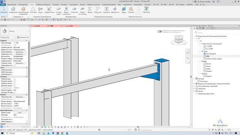Click the Переопределения видимости Изменить button
240x135 pixels.
pyautogui.click(x=20, y=52)
